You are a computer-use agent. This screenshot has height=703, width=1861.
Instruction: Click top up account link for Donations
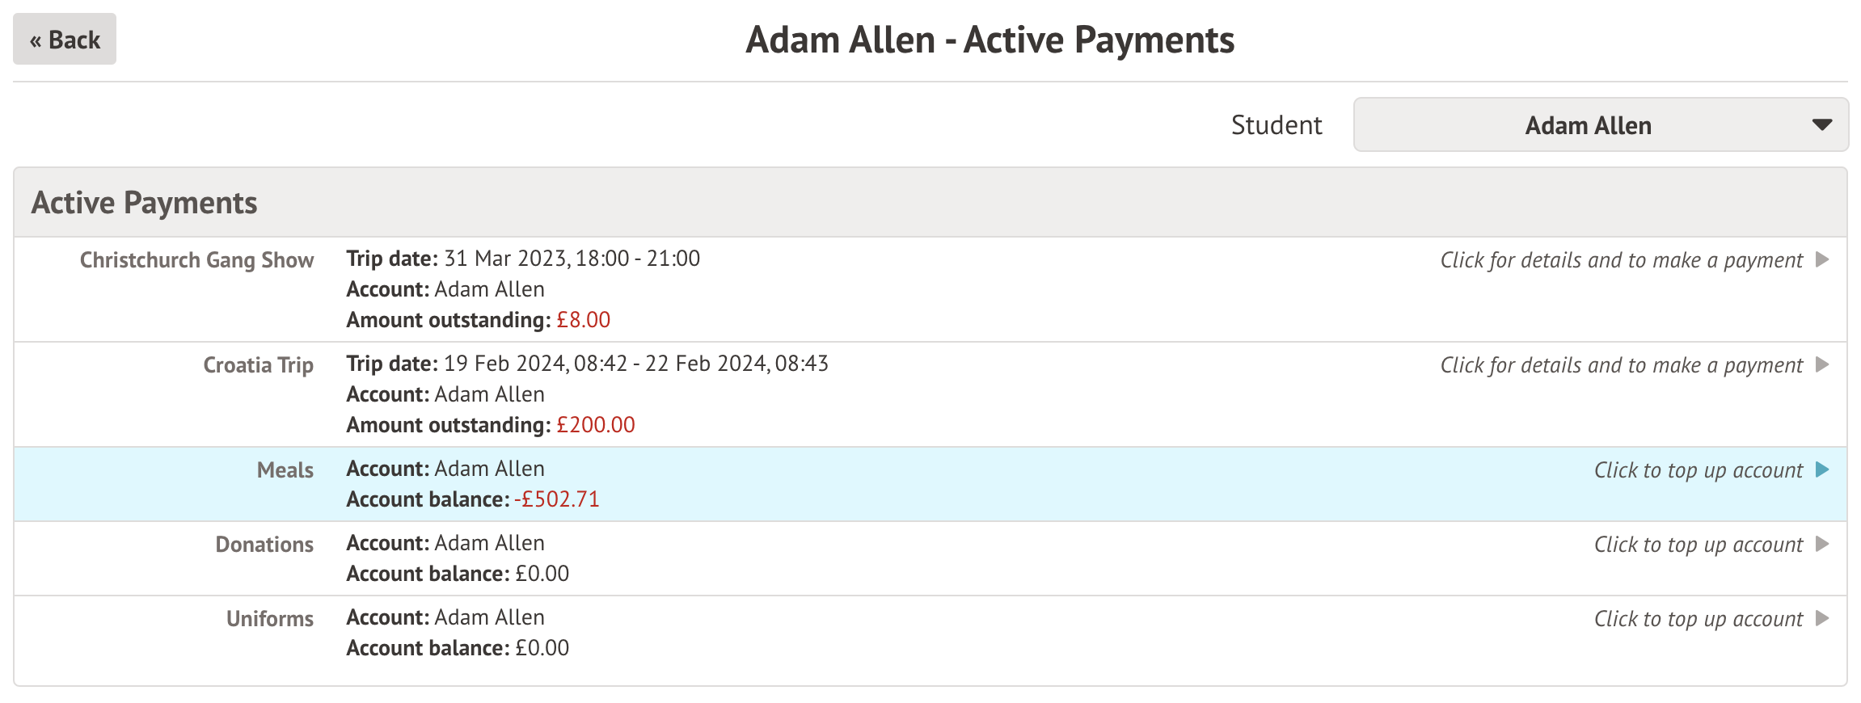point(1698,545)
